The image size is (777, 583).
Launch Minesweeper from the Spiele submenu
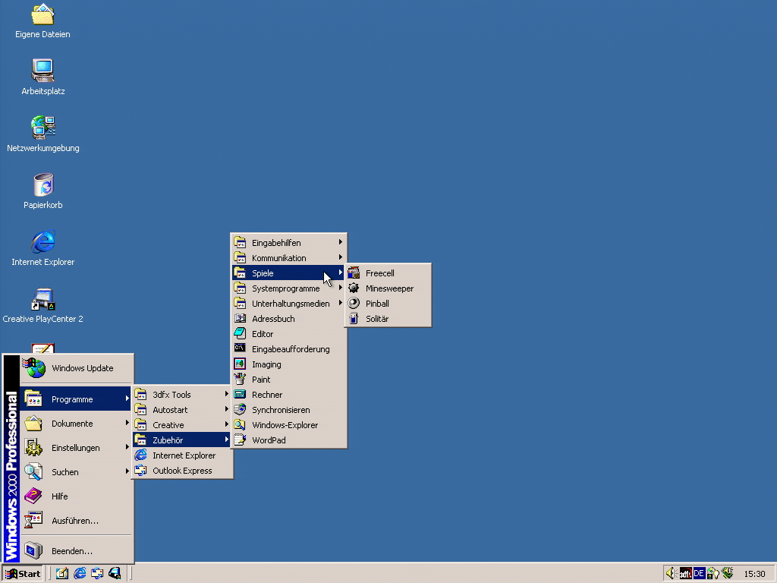click(388, 288)
